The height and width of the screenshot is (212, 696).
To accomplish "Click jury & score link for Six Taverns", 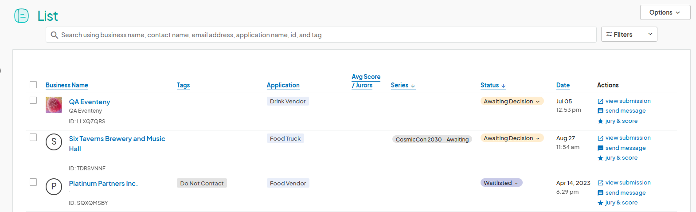I will point(622,158).
